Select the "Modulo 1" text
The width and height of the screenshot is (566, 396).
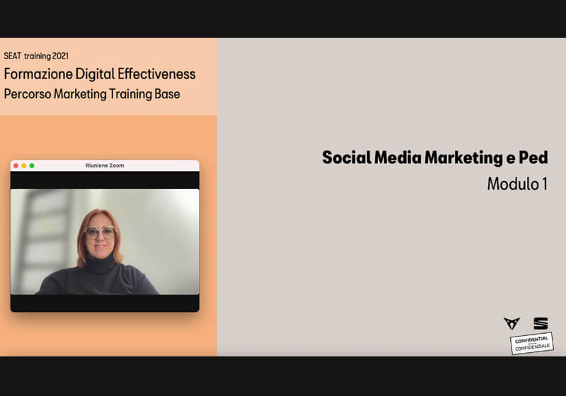pyautogui.click(x=517, y=184)
